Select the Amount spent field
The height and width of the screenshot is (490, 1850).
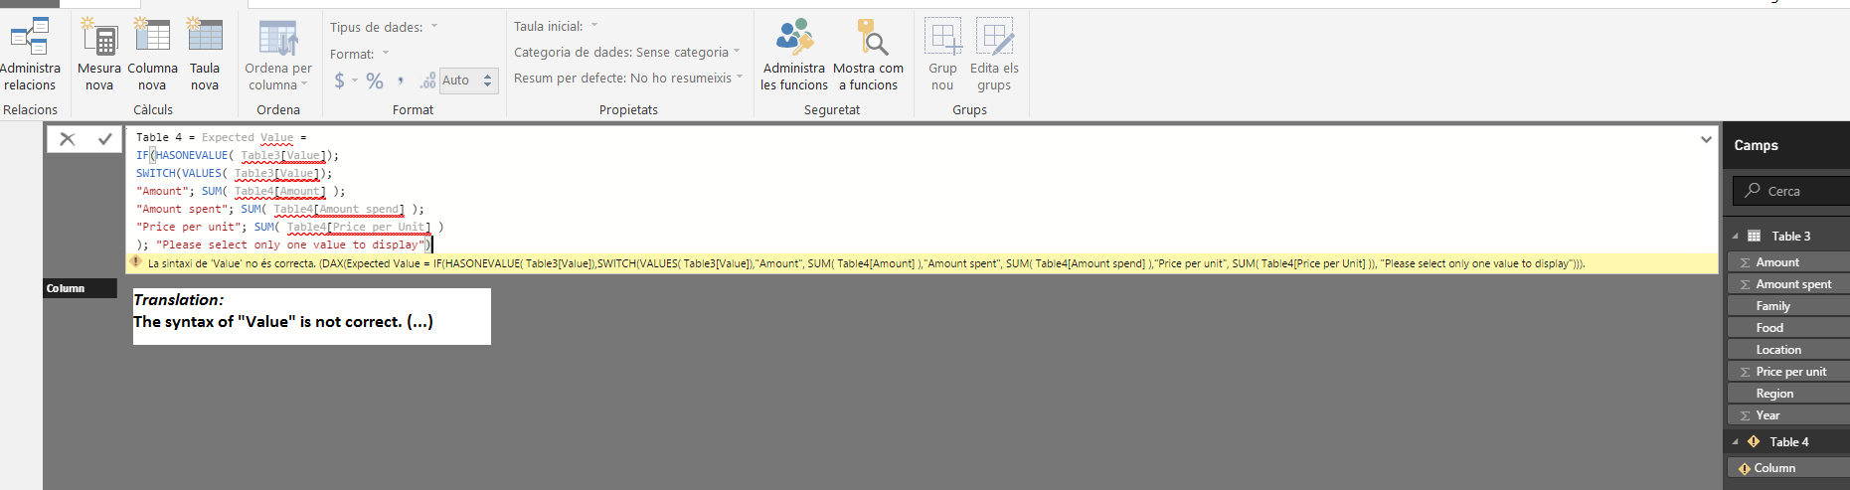tap(1788, 284)
